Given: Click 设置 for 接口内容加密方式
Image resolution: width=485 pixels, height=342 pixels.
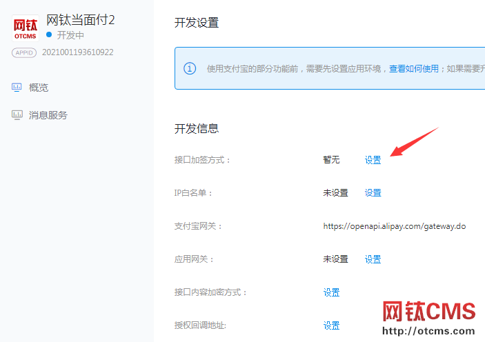Looking at the screenshot, I should (x=331, y=292).
